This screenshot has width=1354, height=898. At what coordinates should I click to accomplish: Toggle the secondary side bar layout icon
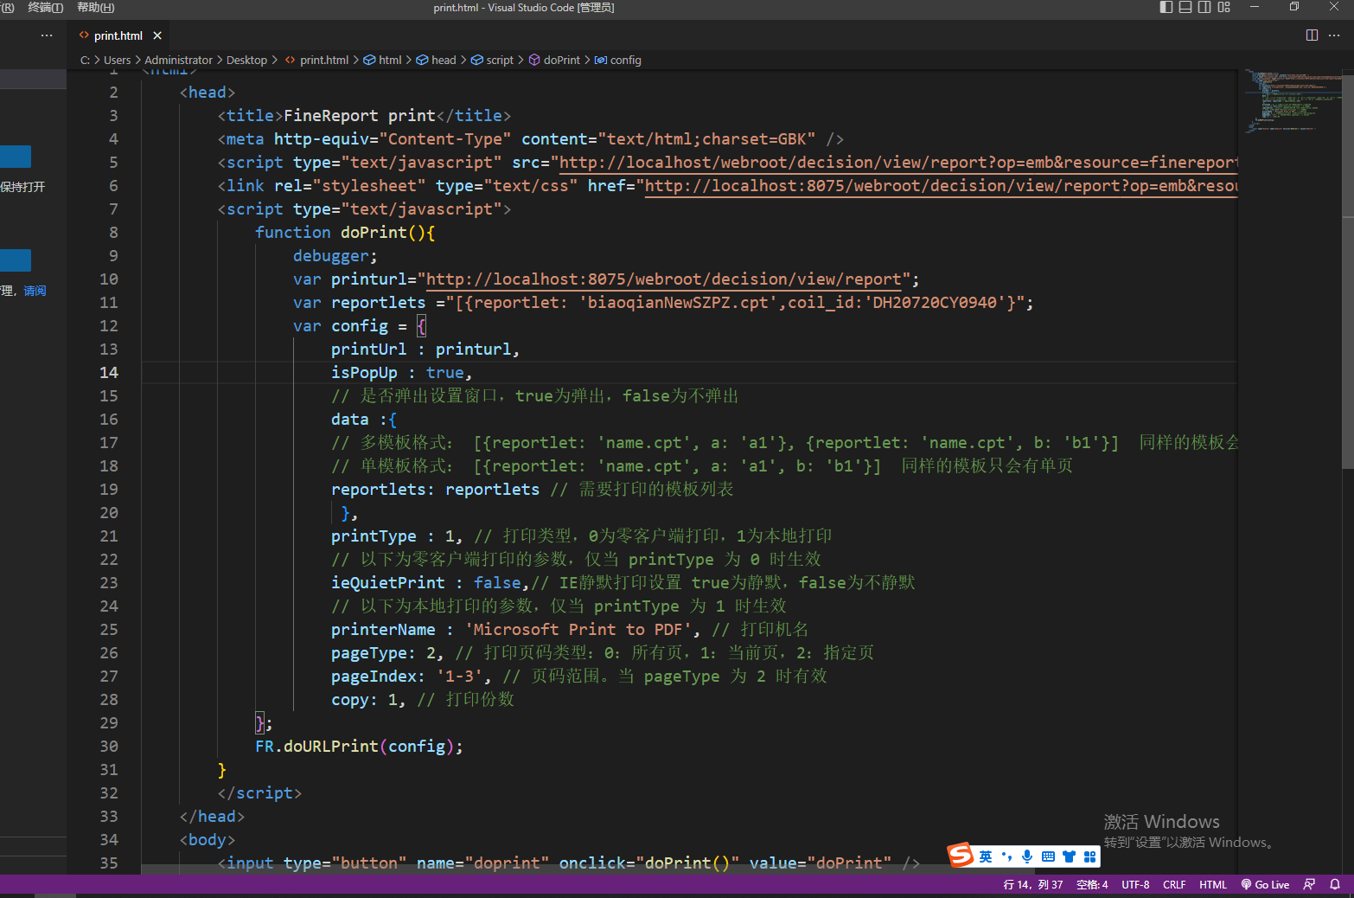(x=1204, y=7)
